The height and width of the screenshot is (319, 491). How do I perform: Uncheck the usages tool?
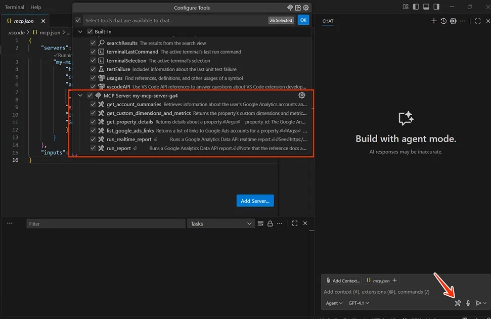(93, 78)
